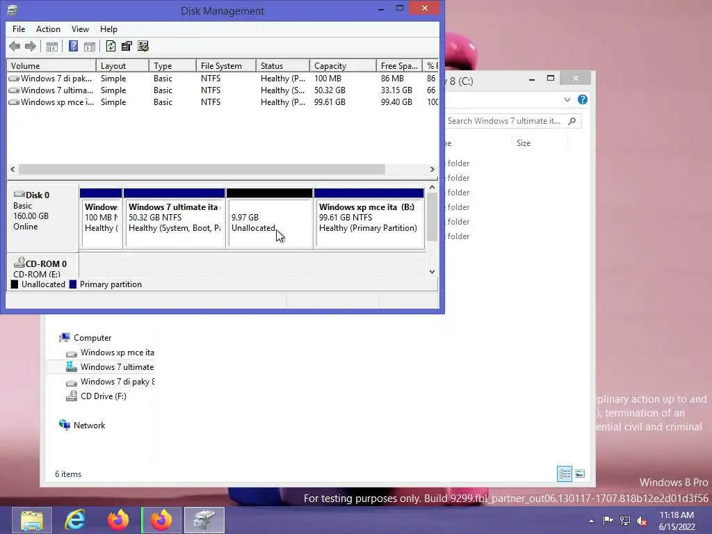Viewport: 712px width, 534px height.
Task: Open Help via the blue question-mark toolbar icon
Action: coord(73,46)
